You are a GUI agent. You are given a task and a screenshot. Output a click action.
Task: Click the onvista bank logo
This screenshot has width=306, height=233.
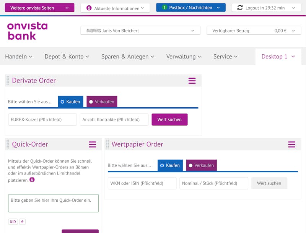27,31
